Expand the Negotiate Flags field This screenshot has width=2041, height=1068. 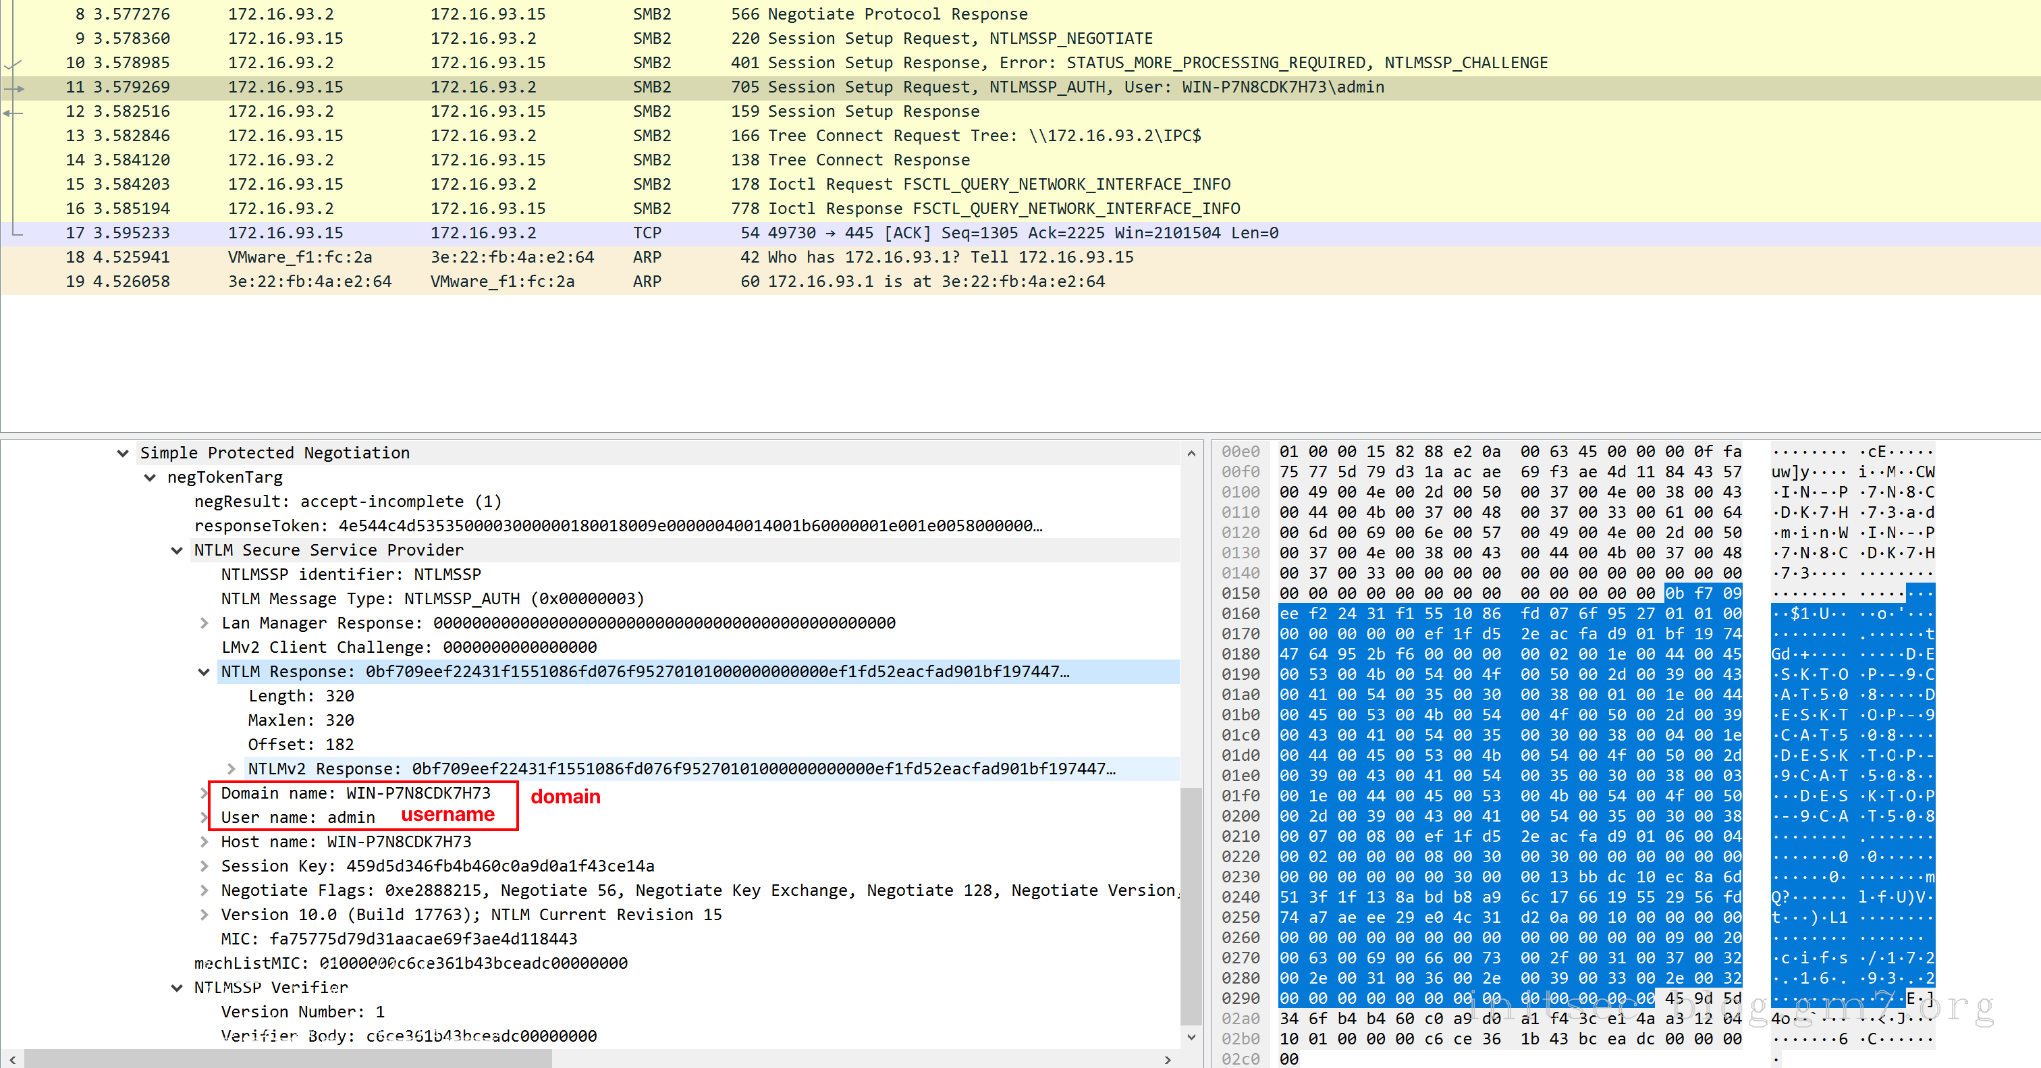[204, 890]
